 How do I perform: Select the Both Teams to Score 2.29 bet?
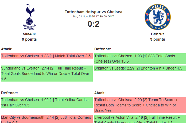point(140,105)
